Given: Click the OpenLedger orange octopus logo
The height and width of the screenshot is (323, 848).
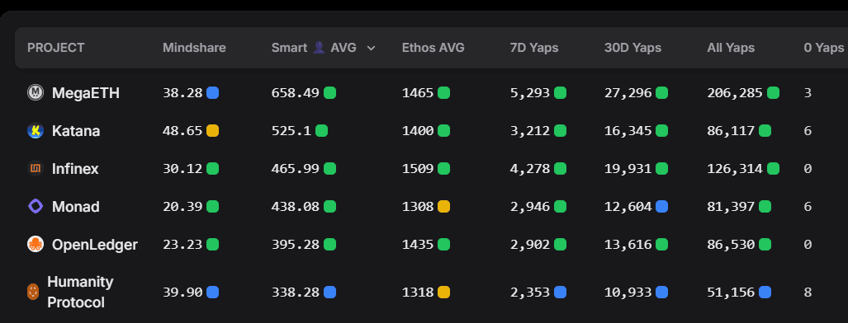Looking at the screenshot, I should click(36, 244).
